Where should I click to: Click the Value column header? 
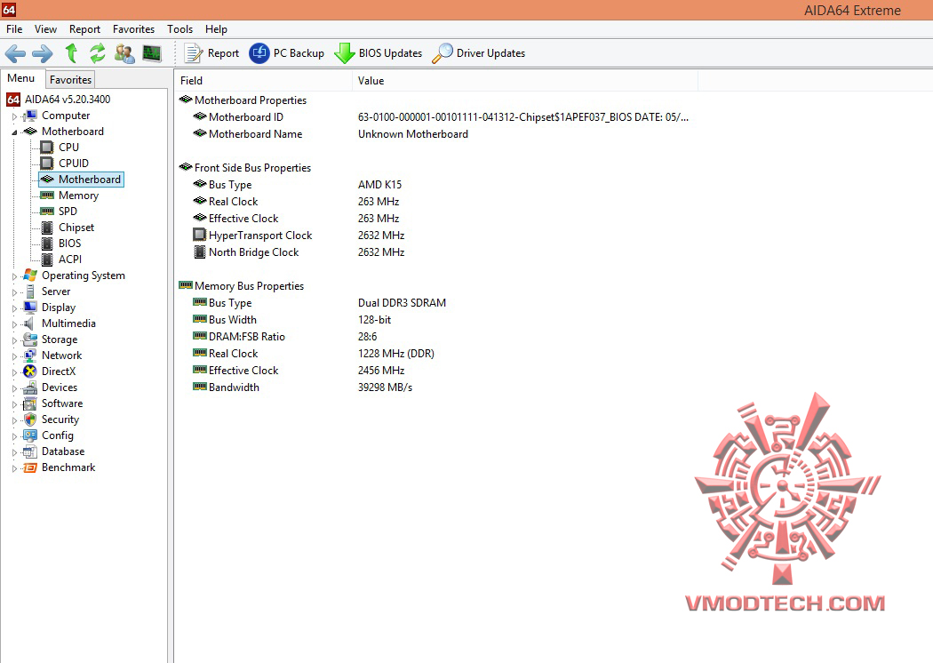pyautogui.click(x=525, y=80)
